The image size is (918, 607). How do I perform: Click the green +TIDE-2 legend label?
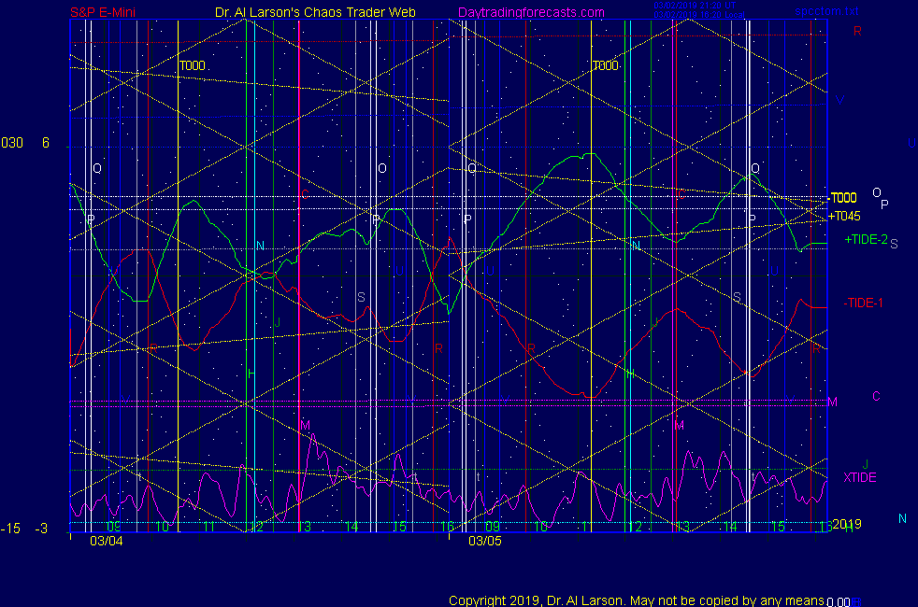click(x=866, y=240)
